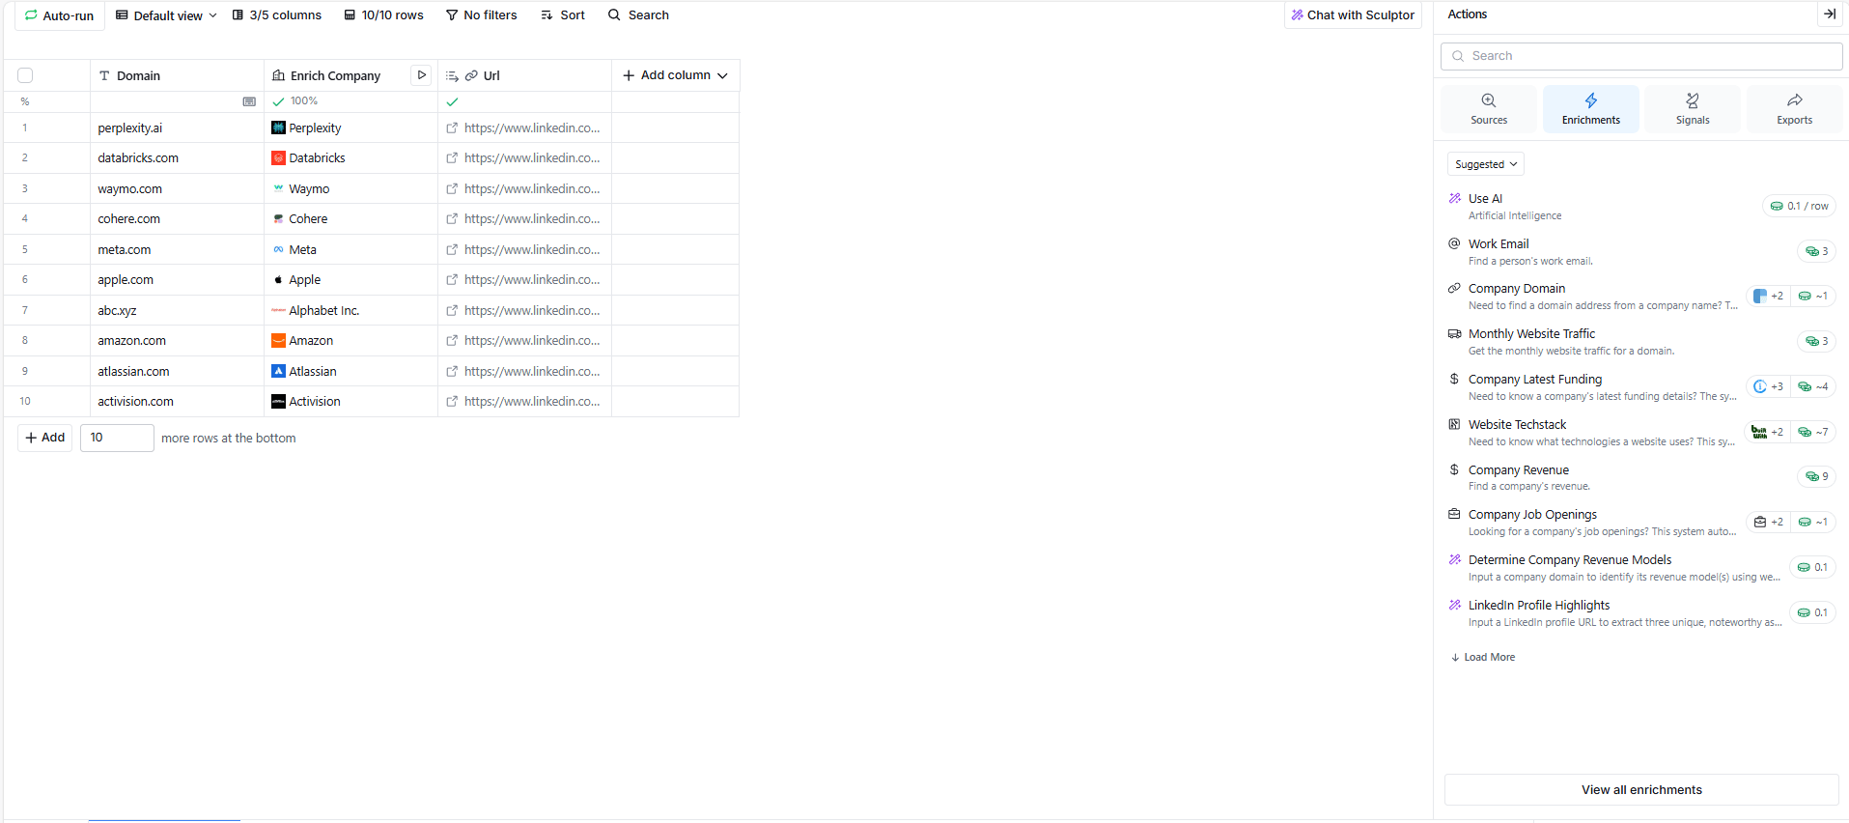
Task: Click the Alphabet Inc. company cell
Action: (x=350, y=310)
